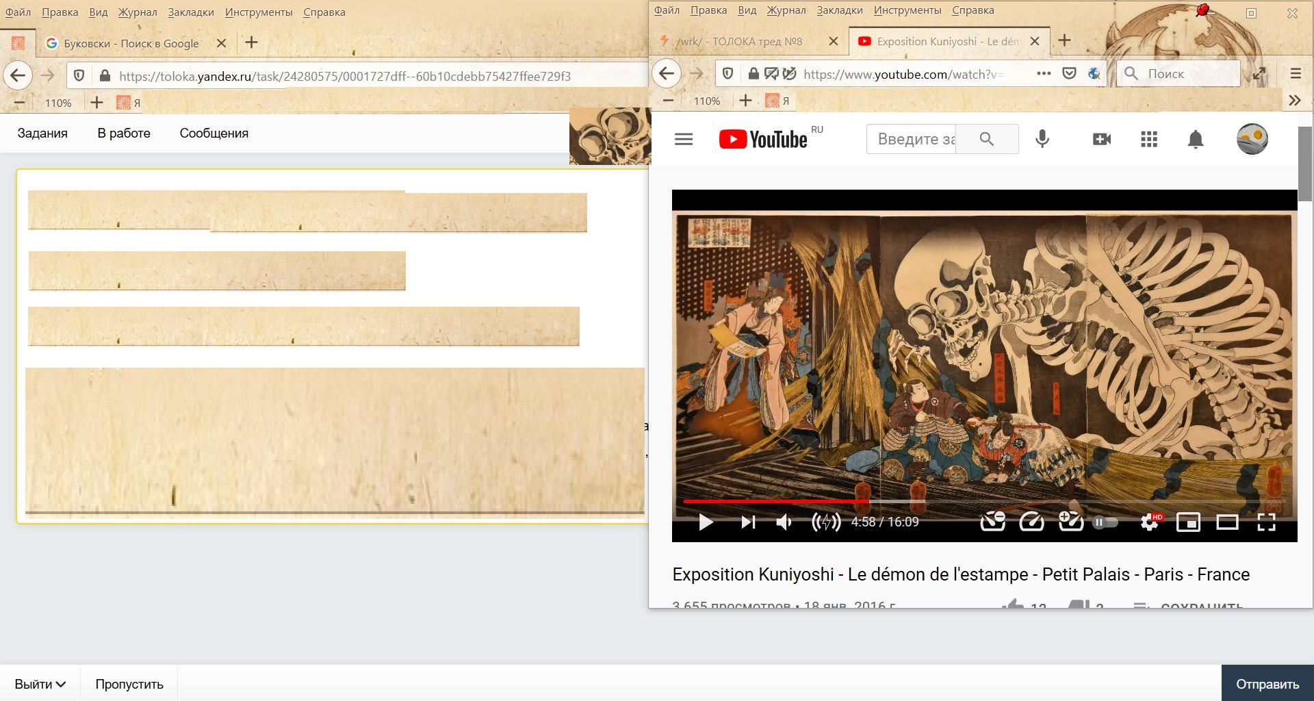Increase playback speed with plus gauge icon
Image resolution: width=1314 pixels, height=701 pixels.
(x=1071, y=522)
